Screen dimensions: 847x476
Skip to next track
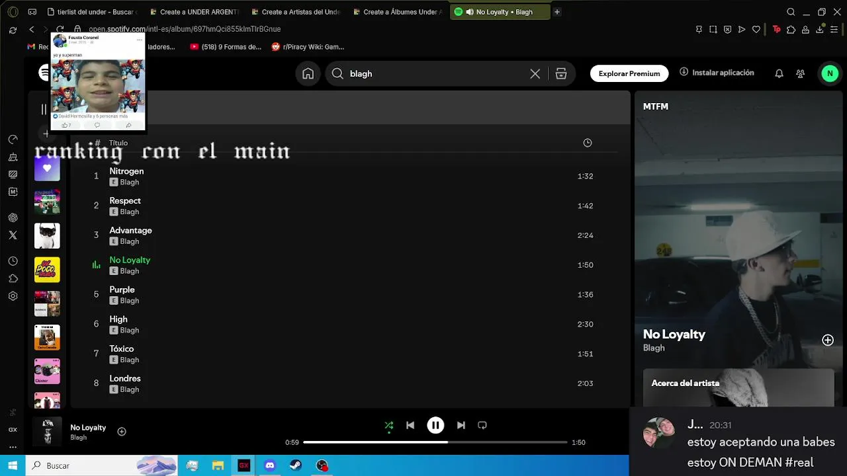461,425
